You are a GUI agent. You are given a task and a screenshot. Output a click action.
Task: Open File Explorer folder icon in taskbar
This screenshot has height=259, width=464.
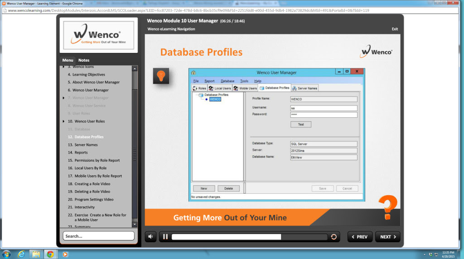point(35,254)
